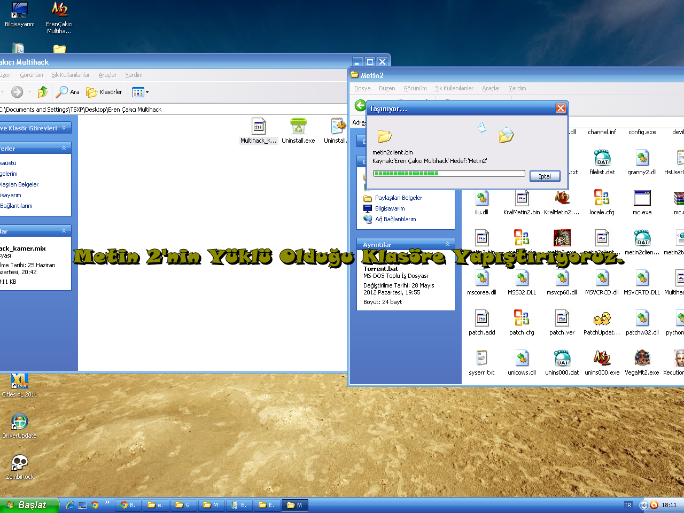Open the Bilgisayarım desktop icon
Image resolution: width=684 pixels, height=513 pixels.
pos(19,14)
